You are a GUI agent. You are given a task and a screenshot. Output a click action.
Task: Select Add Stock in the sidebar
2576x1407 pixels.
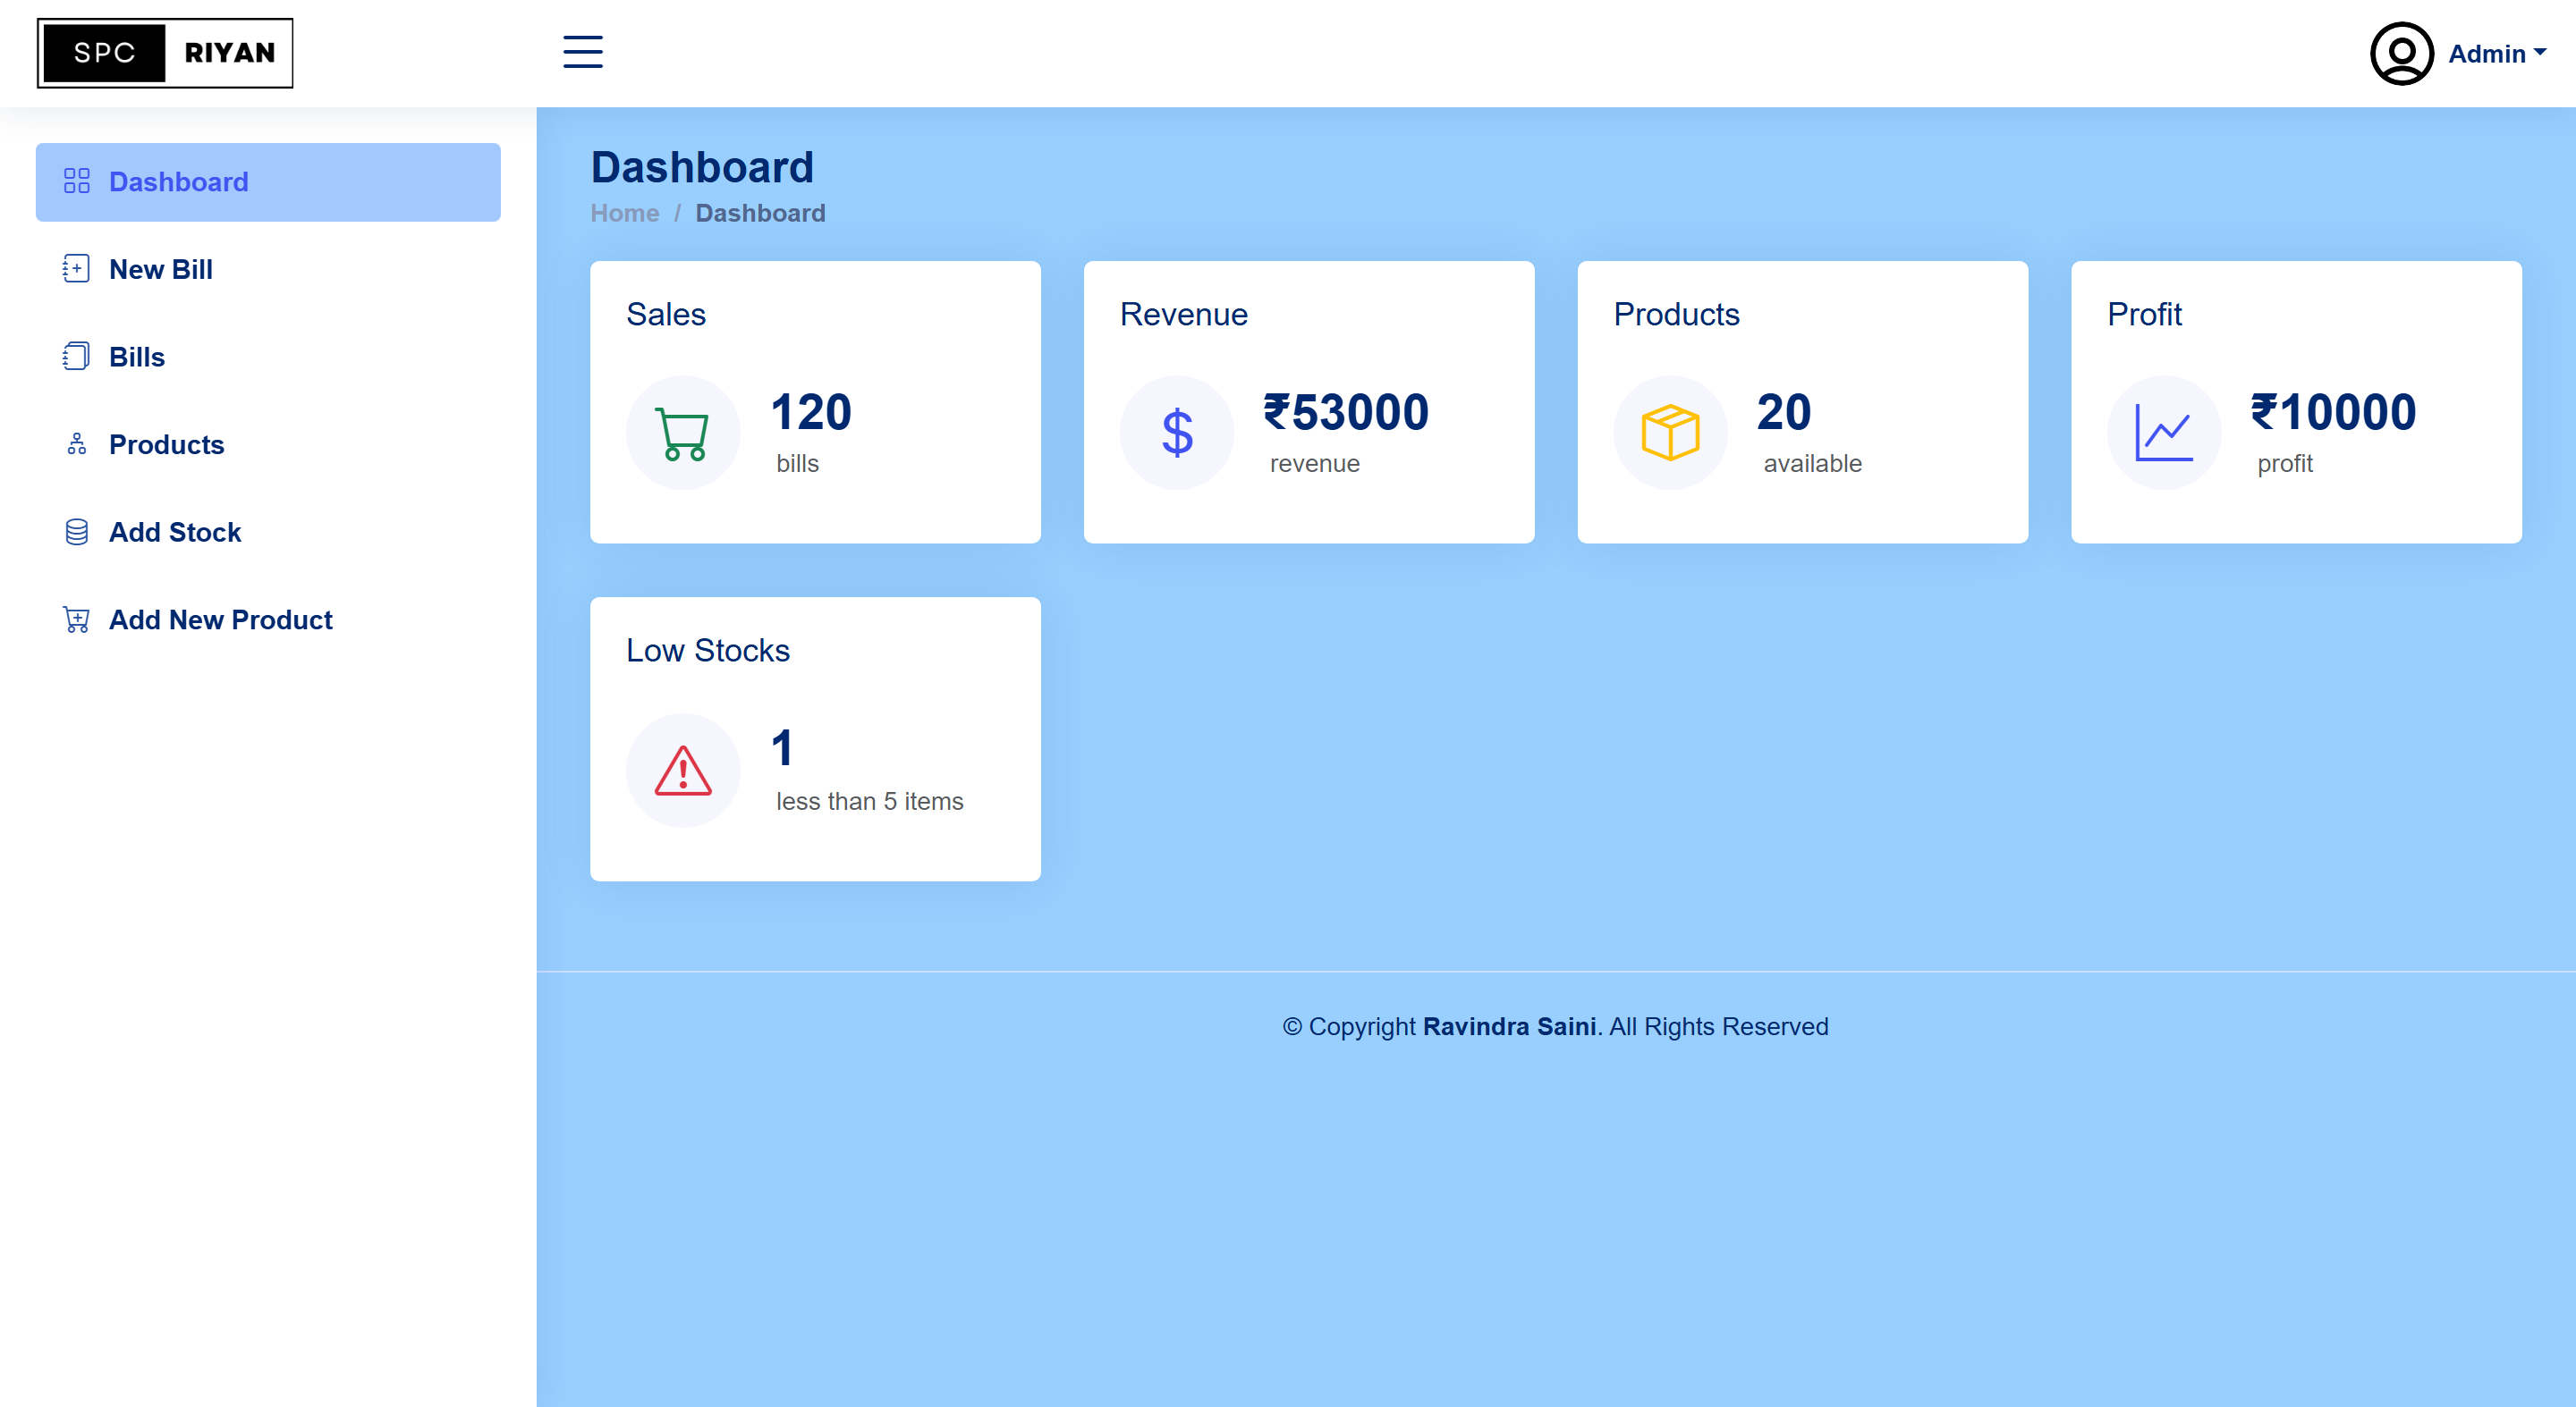click(268, 533)
